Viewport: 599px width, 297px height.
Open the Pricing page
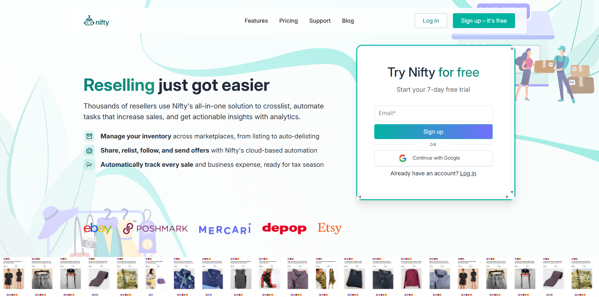288,21
